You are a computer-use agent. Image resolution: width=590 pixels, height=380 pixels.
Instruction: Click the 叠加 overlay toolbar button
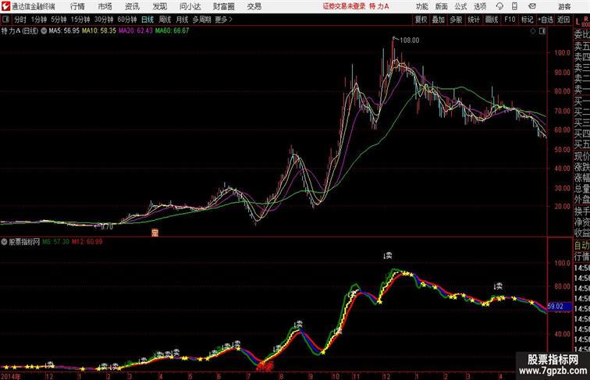coord(439,20)
